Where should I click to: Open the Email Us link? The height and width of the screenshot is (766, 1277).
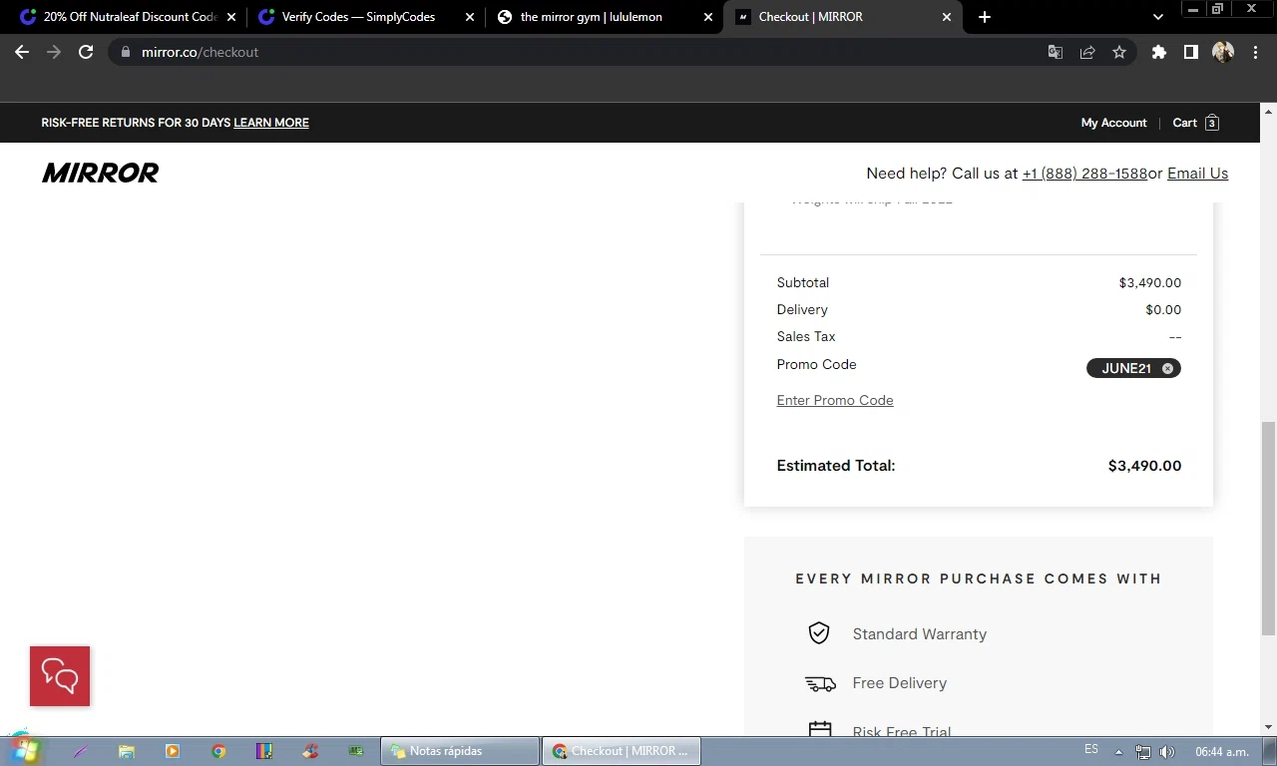[x=1197, y=173]
